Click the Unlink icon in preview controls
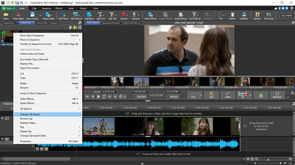 coord(227,95)
